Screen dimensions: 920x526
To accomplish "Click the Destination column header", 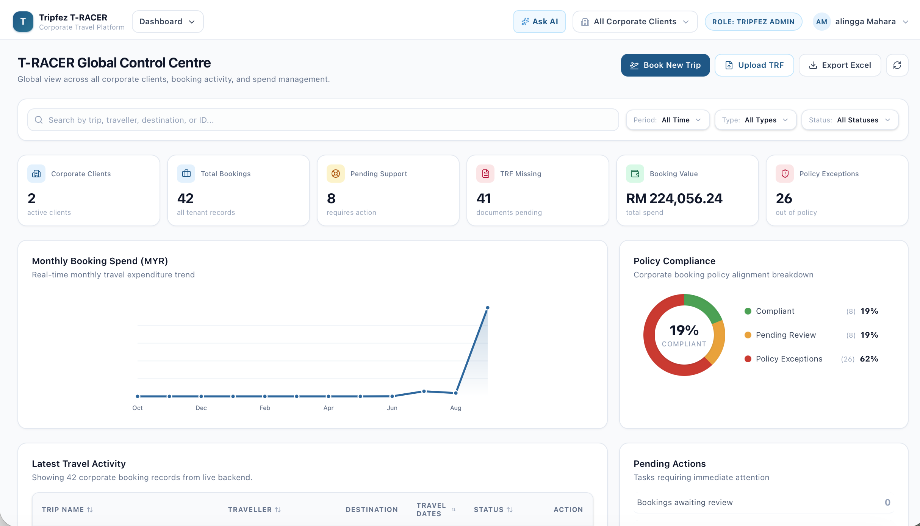I will point(372,510).
